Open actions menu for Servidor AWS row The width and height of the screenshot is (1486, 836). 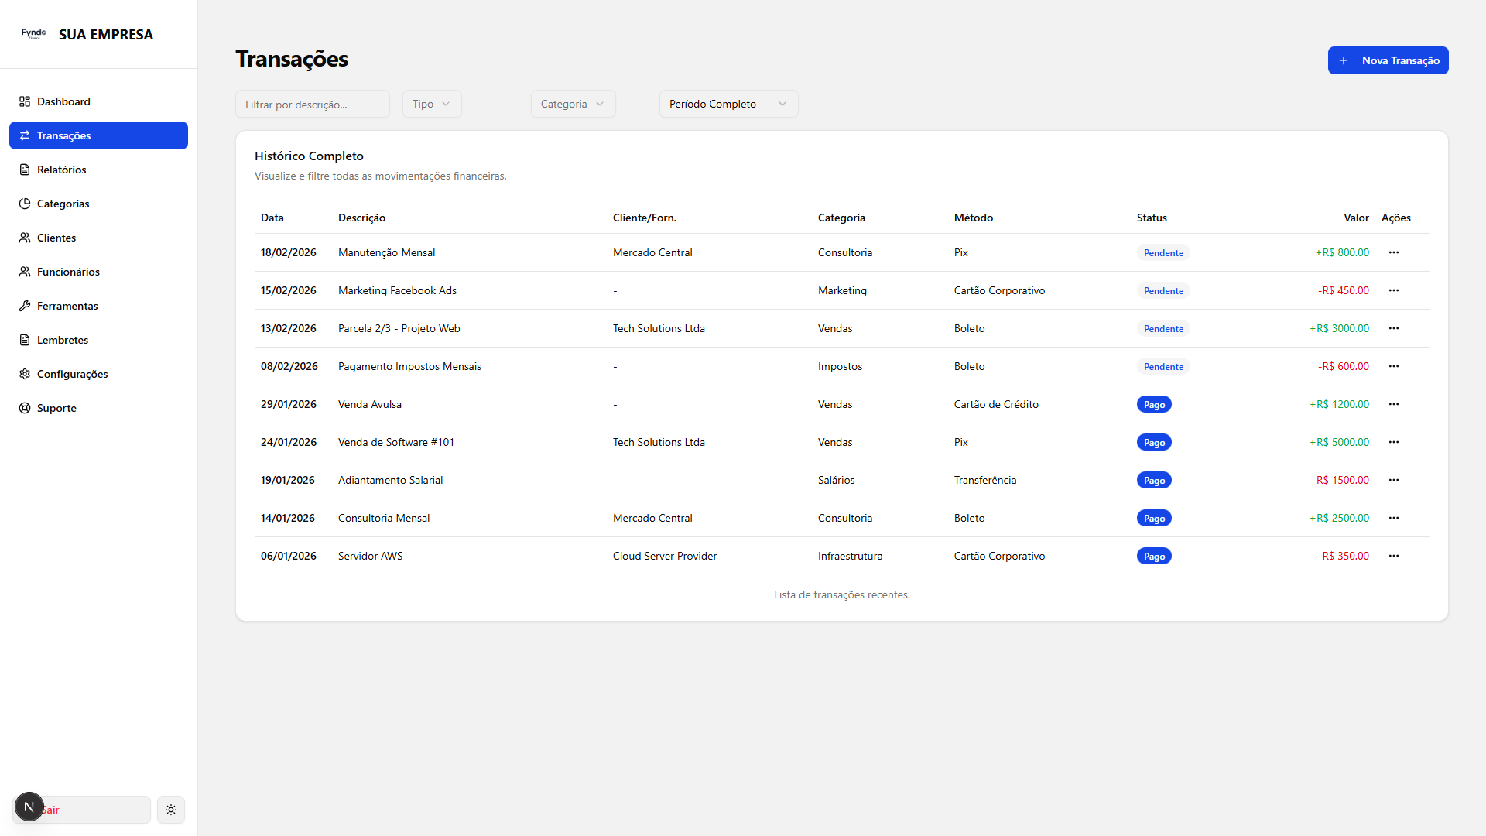pyautogui.click(x=1393, y=556)
